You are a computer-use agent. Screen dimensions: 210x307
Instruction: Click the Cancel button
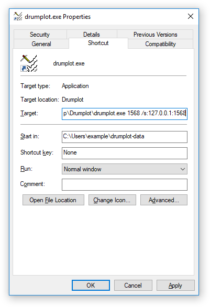133,286
